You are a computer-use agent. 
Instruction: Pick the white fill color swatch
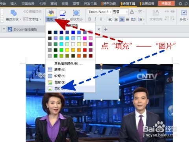pyautogui.click(x=73, y=44)
